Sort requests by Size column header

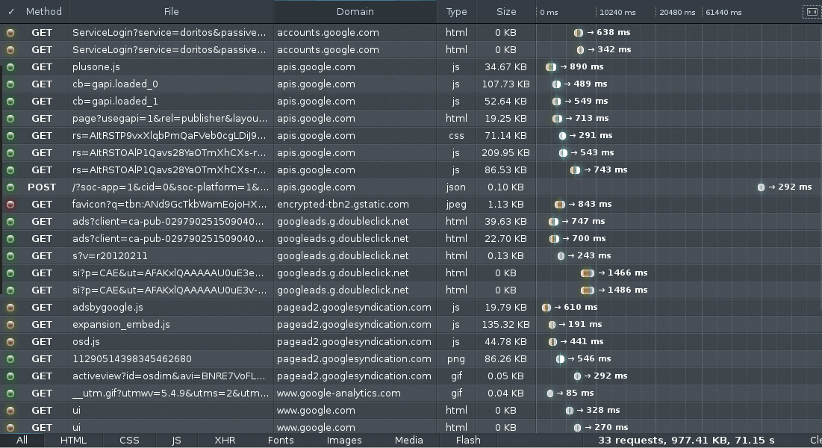[x=506, y=11]
